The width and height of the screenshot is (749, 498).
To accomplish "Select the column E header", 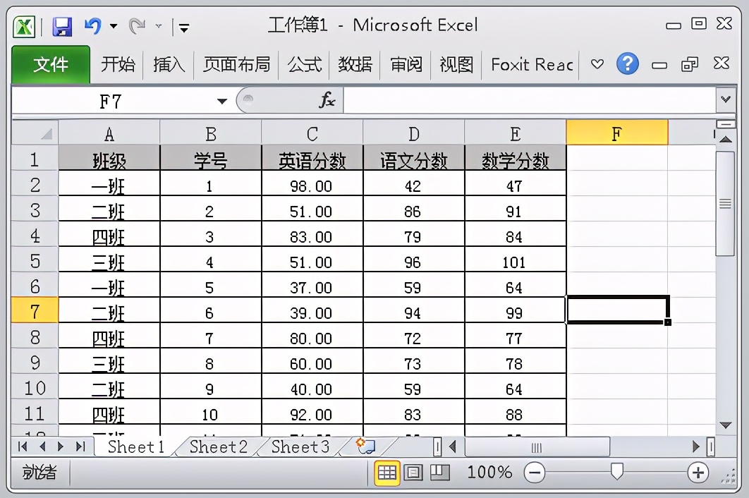I will 515,133.
